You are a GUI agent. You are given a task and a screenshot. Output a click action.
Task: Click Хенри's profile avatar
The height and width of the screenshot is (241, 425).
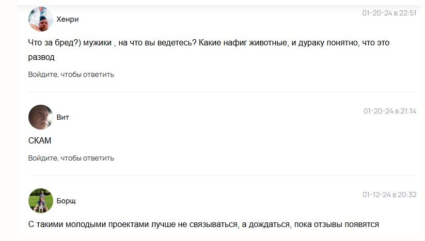pyautogui.click(x=41, y=19)
